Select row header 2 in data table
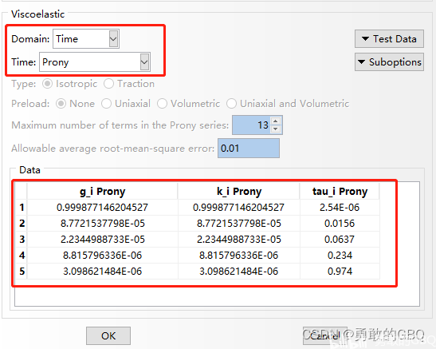 tap(22, 224)
